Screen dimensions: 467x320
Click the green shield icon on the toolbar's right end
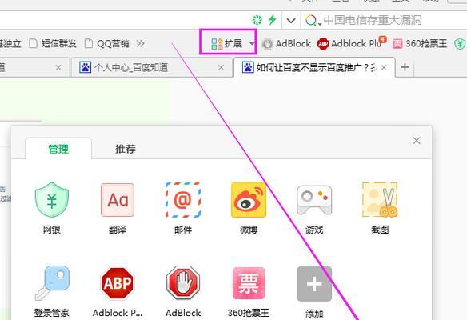click(460, 44)
